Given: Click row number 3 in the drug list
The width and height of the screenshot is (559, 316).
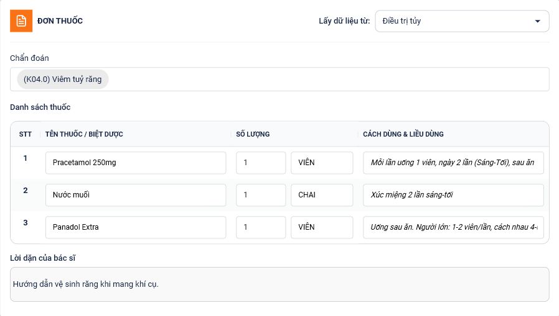Looking at the screenshot, I should coord(26,223).
